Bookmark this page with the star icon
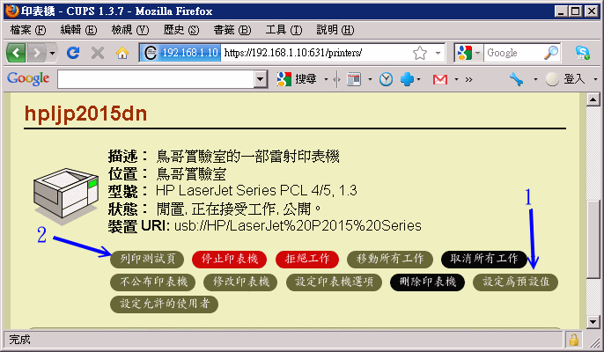Image resolution: width=604 pixels, height=352 pixels. click(420, 53)
